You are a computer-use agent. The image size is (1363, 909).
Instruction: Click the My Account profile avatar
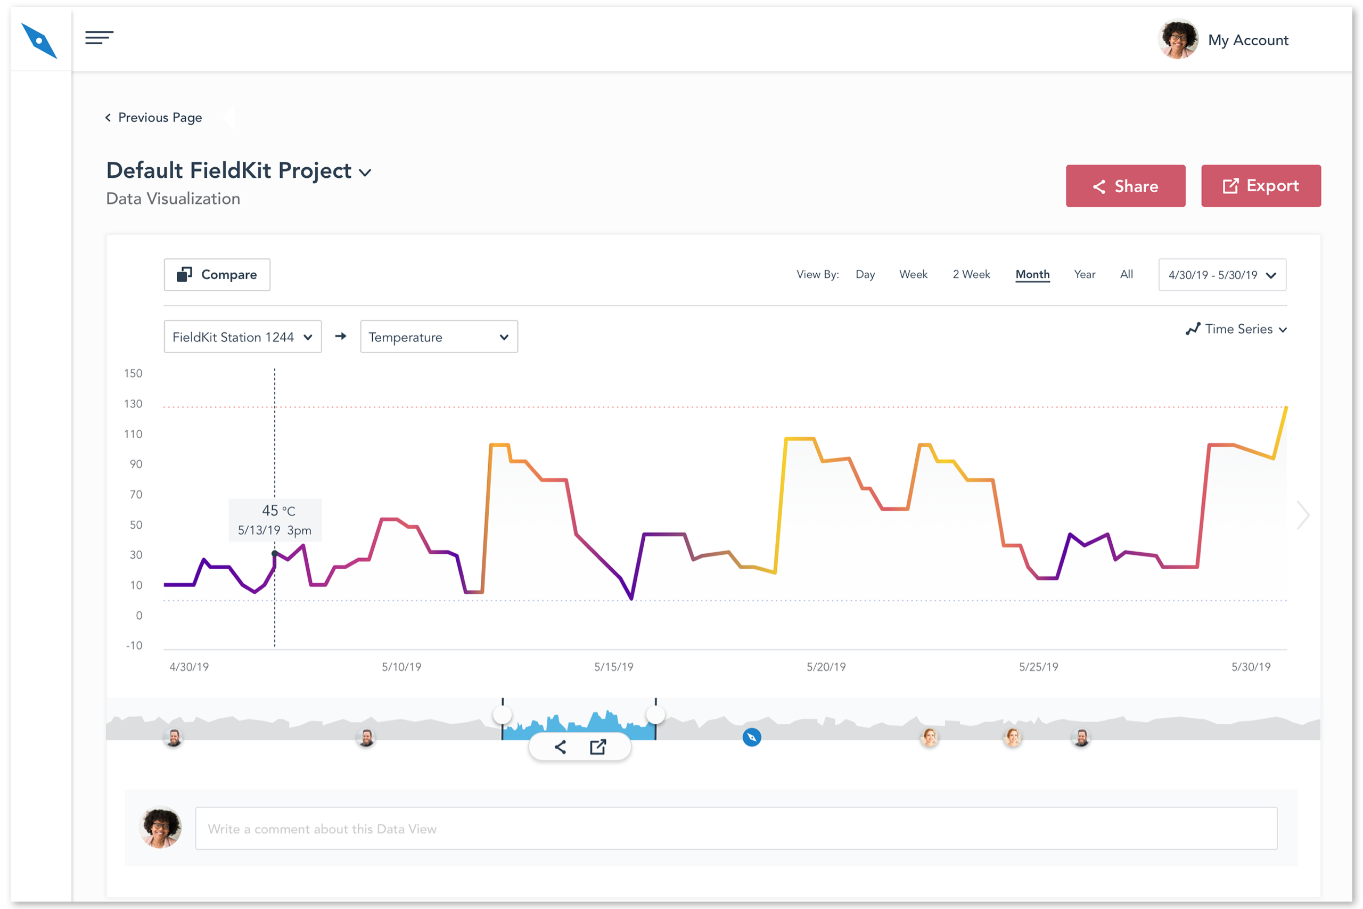click(x=1178, y=39)
